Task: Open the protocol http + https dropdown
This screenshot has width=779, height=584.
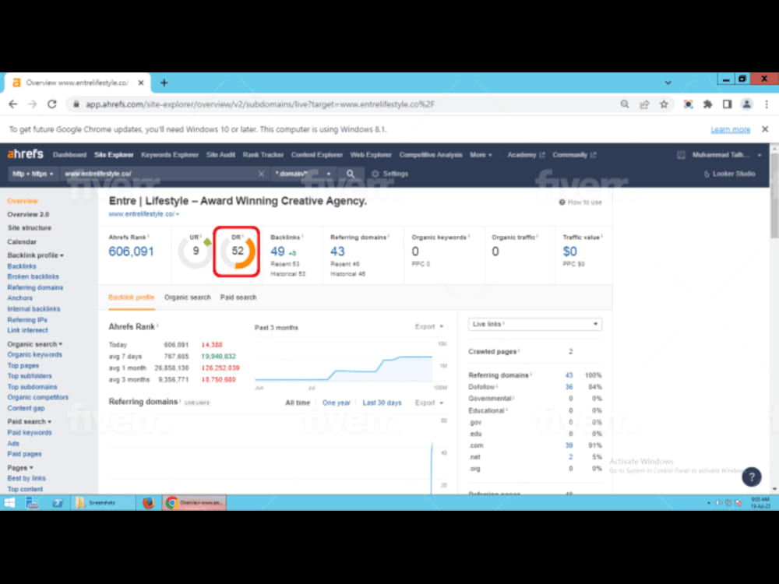Action: (x=33, y=174)
